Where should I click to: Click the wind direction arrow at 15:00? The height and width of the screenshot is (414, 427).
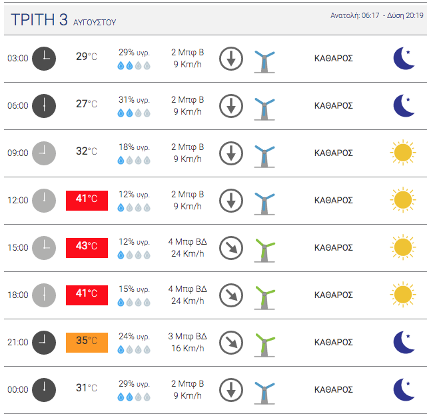coord(231,248)
